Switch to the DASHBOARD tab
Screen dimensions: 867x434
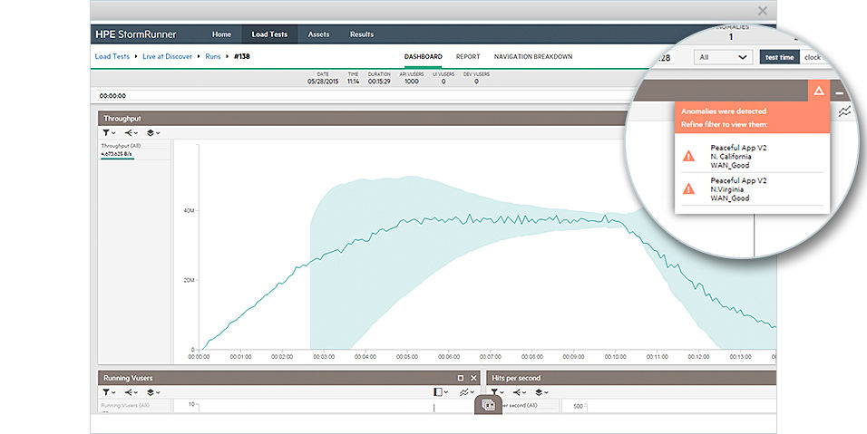[423, 57]
